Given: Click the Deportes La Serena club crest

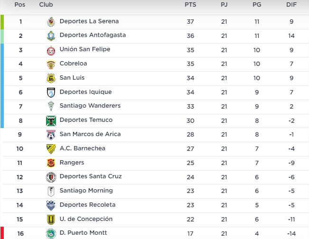Looking at the screenshot, I should pos(51,22).
